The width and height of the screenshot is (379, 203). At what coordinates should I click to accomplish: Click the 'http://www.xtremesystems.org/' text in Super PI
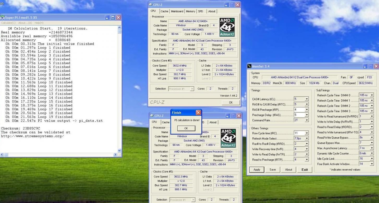coord(32,136)
